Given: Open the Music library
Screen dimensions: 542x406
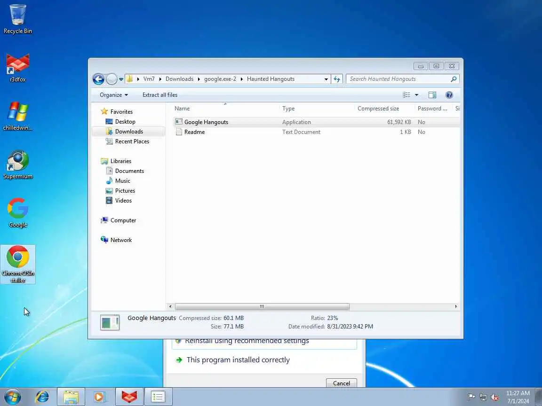Looking at the screenshot, I should [x=122, y=180].
